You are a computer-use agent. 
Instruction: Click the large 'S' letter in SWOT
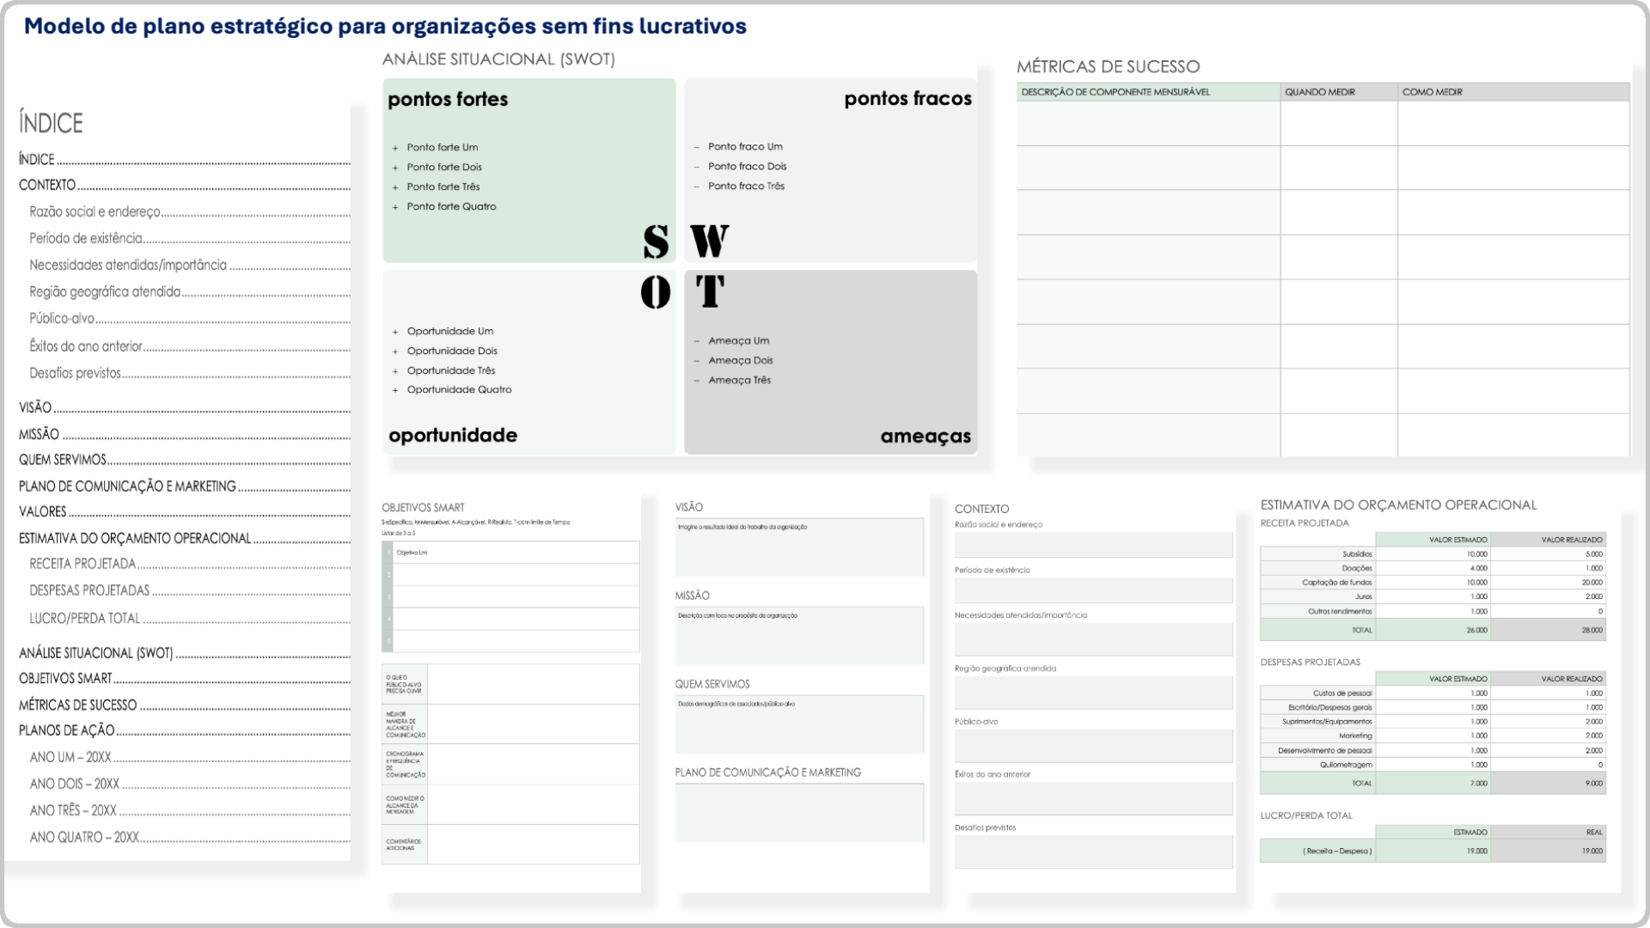click(x=656, y=241)
